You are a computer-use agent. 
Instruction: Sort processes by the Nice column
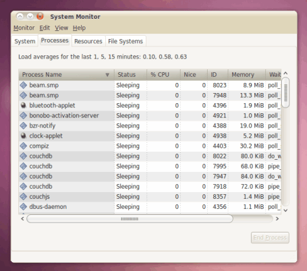[194, 75]
